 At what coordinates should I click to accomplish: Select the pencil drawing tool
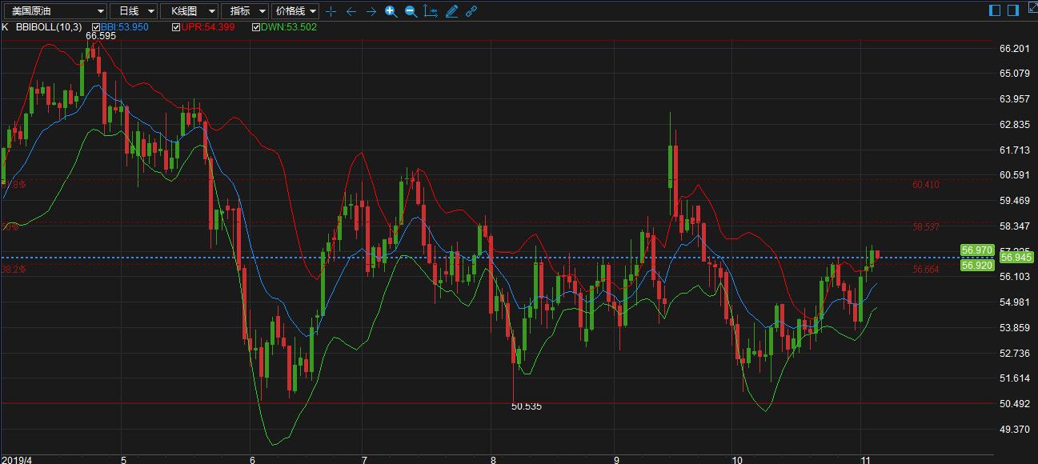point(451,11)
